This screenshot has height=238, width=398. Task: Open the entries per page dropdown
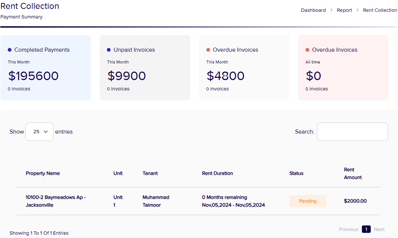click(x=39, y=132)
